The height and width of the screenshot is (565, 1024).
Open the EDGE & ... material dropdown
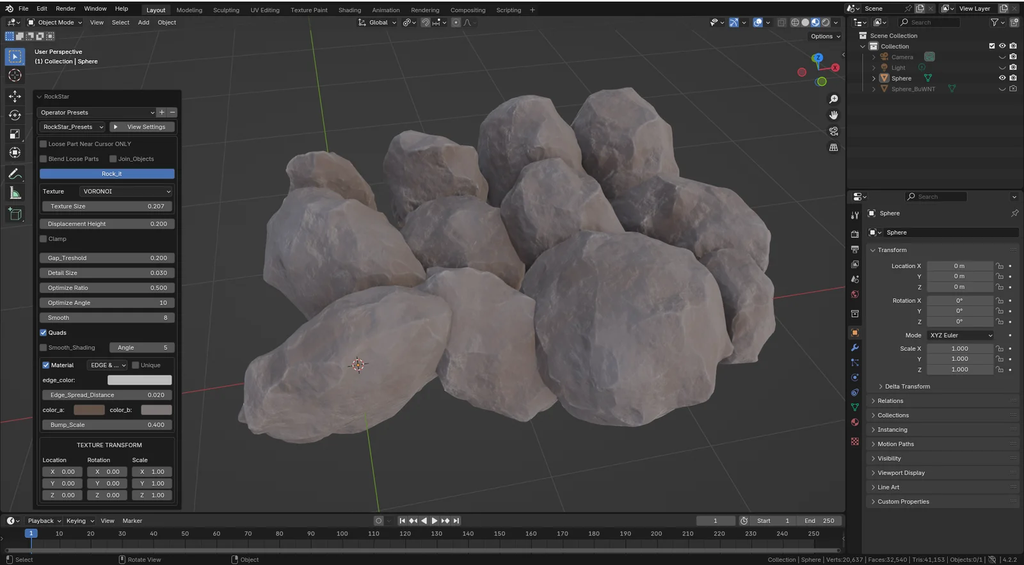108,365
